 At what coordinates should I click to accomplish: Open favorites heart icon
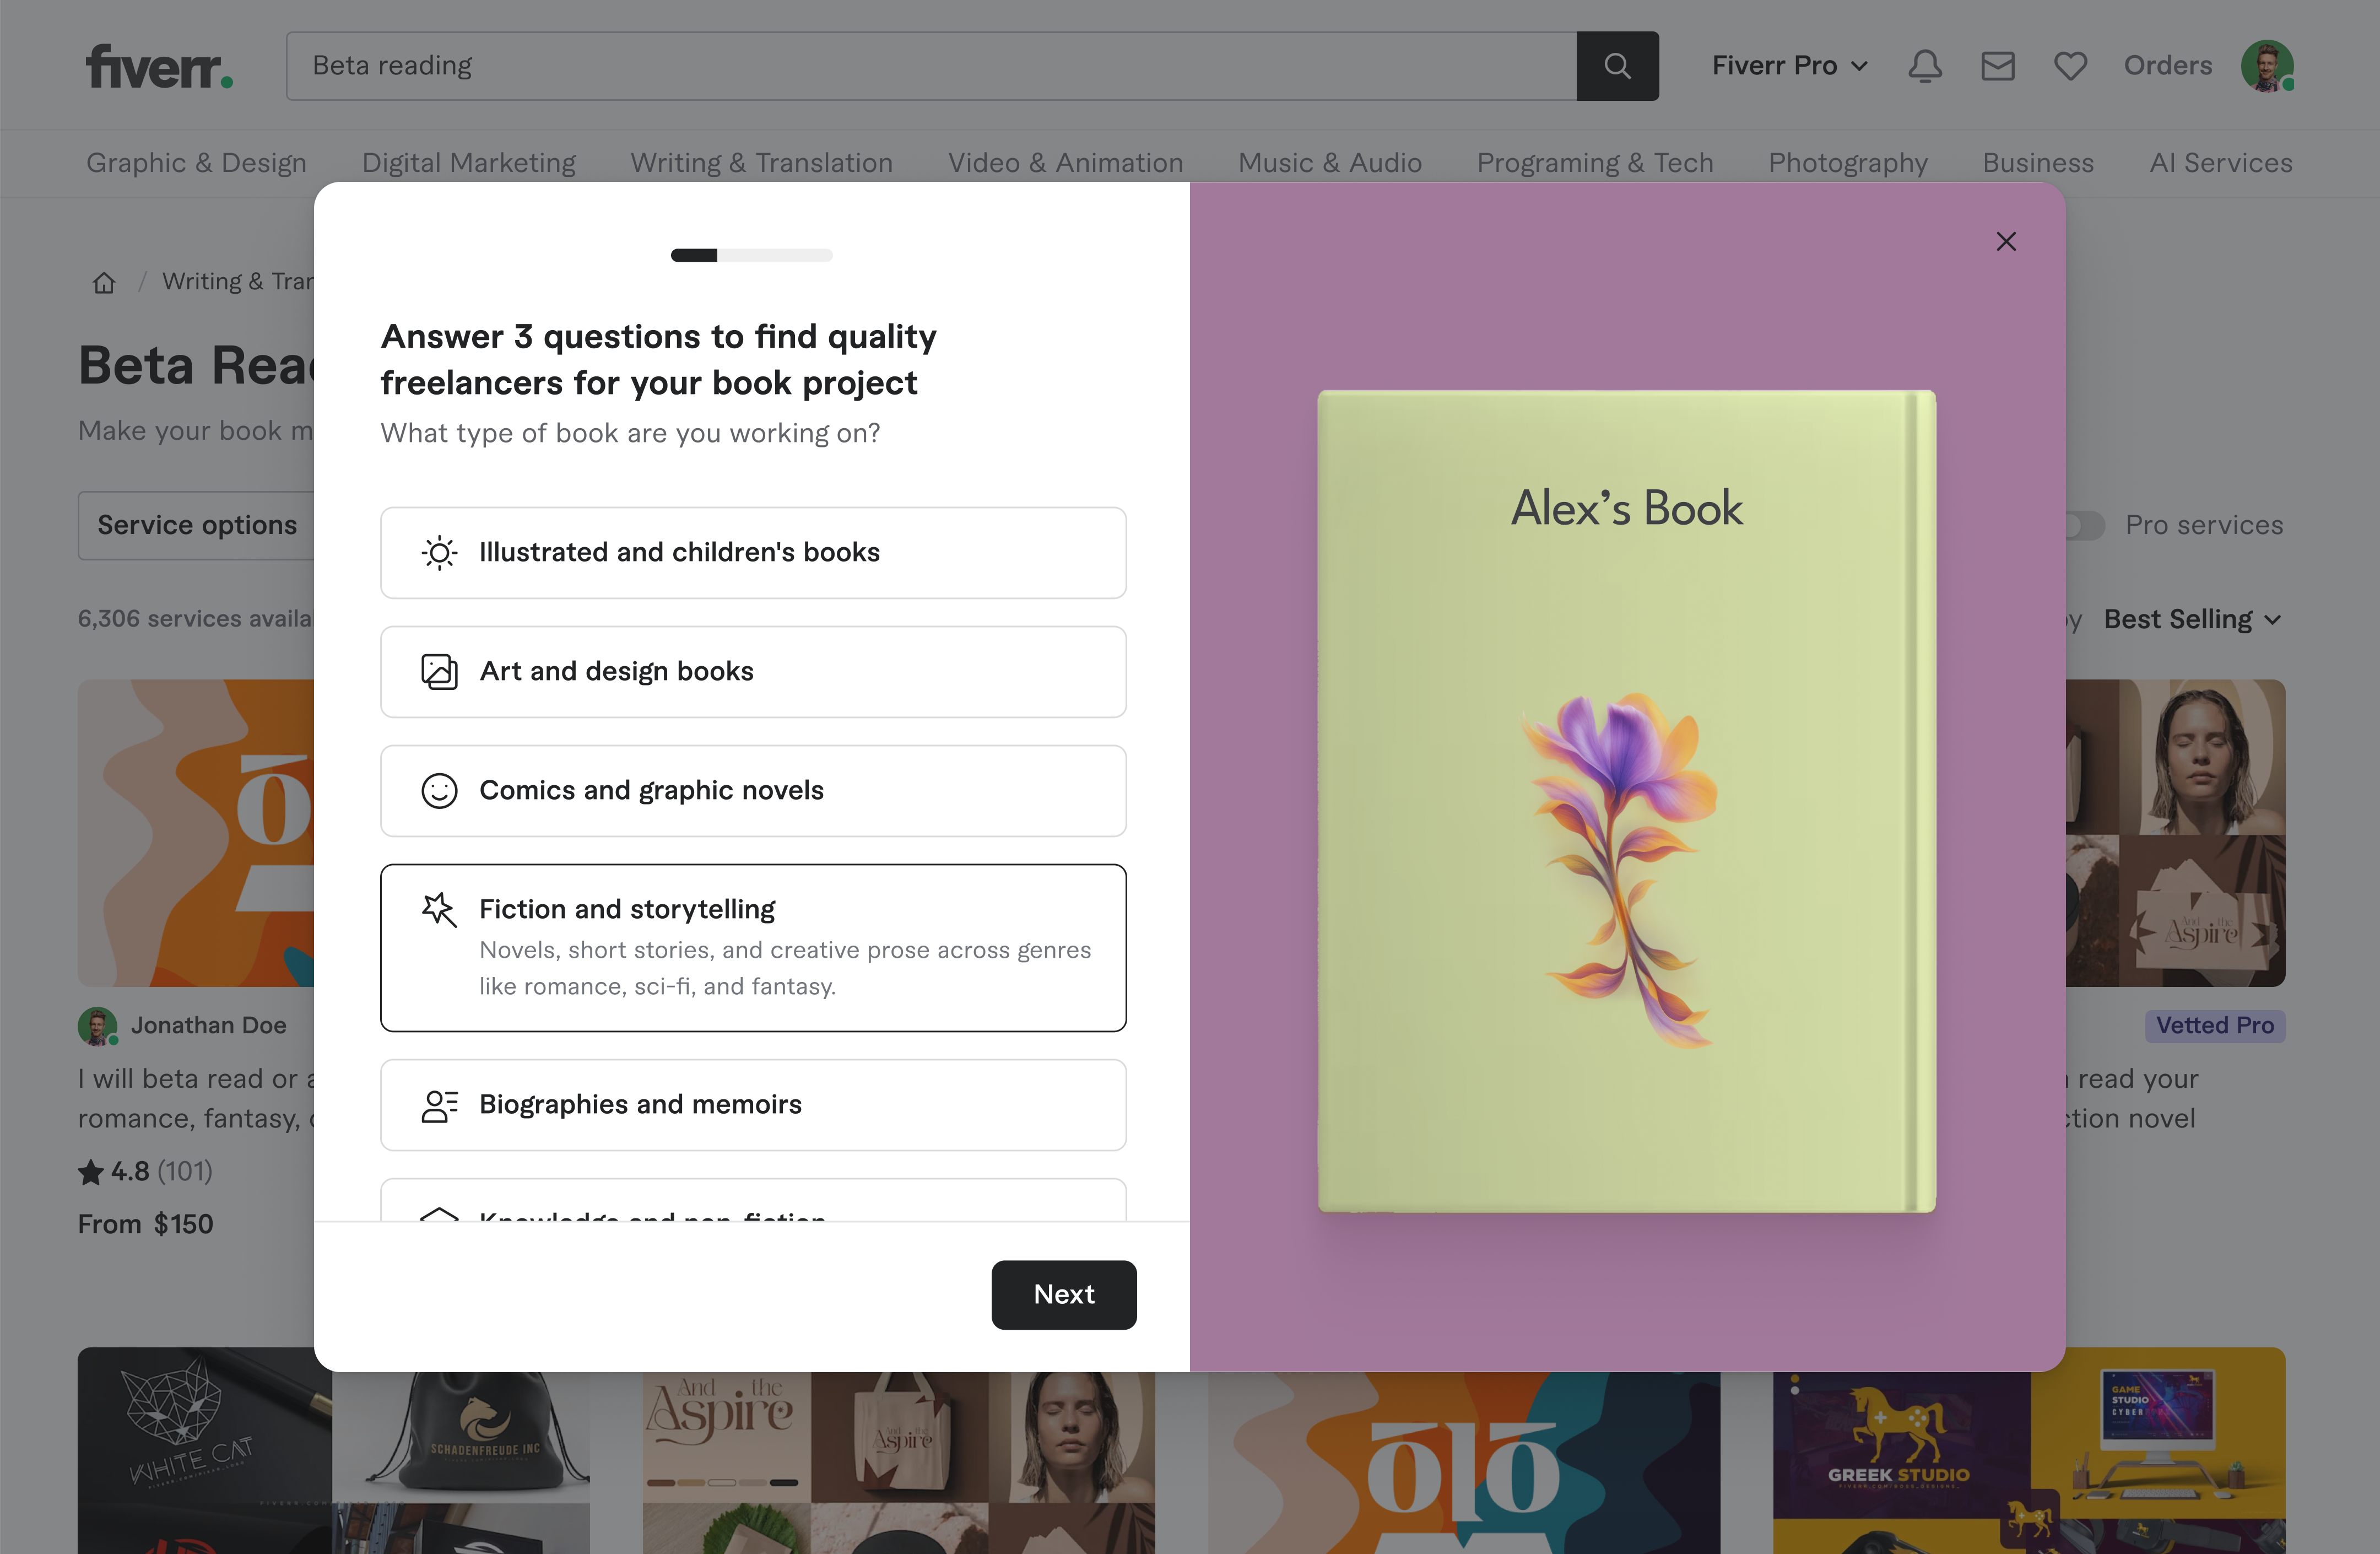(x=2070, y=66)
